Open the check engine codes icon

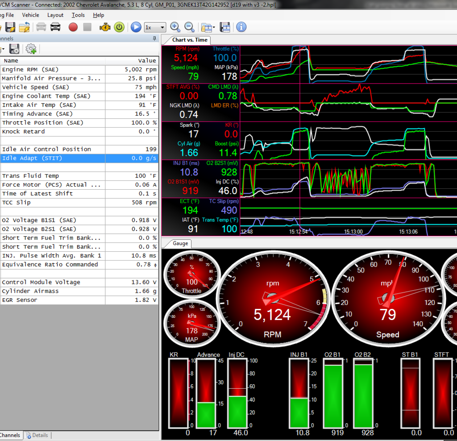point(105,27)
